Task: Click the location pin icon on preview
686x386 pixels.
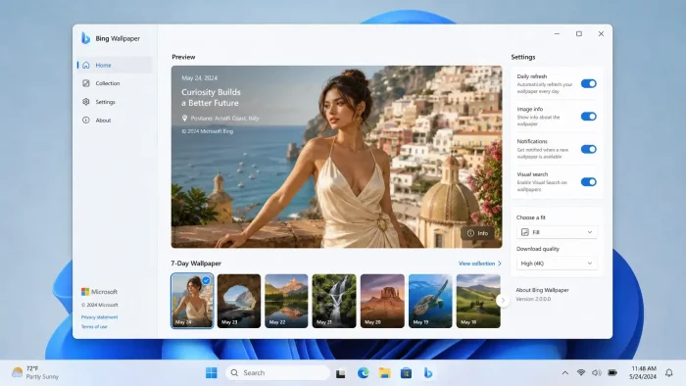Action: coord(184,118)
